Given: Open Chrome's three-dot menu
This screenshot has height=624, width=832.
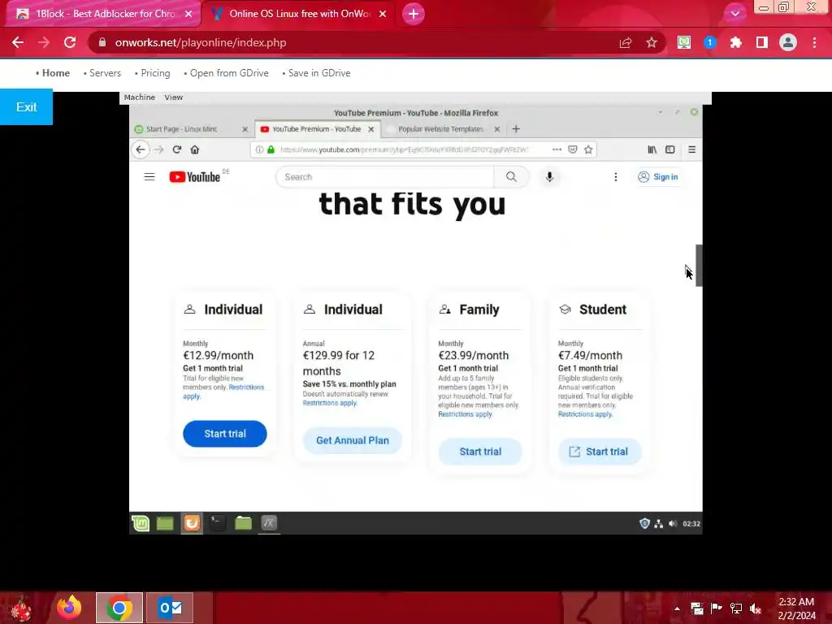Looking at the screenshot, I should tap(814, 42).
